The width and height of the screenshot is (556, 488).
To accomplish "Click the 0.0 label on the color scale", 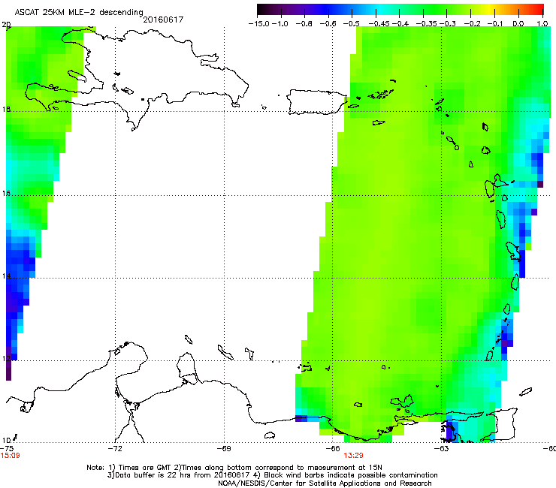I will [518, 24].
